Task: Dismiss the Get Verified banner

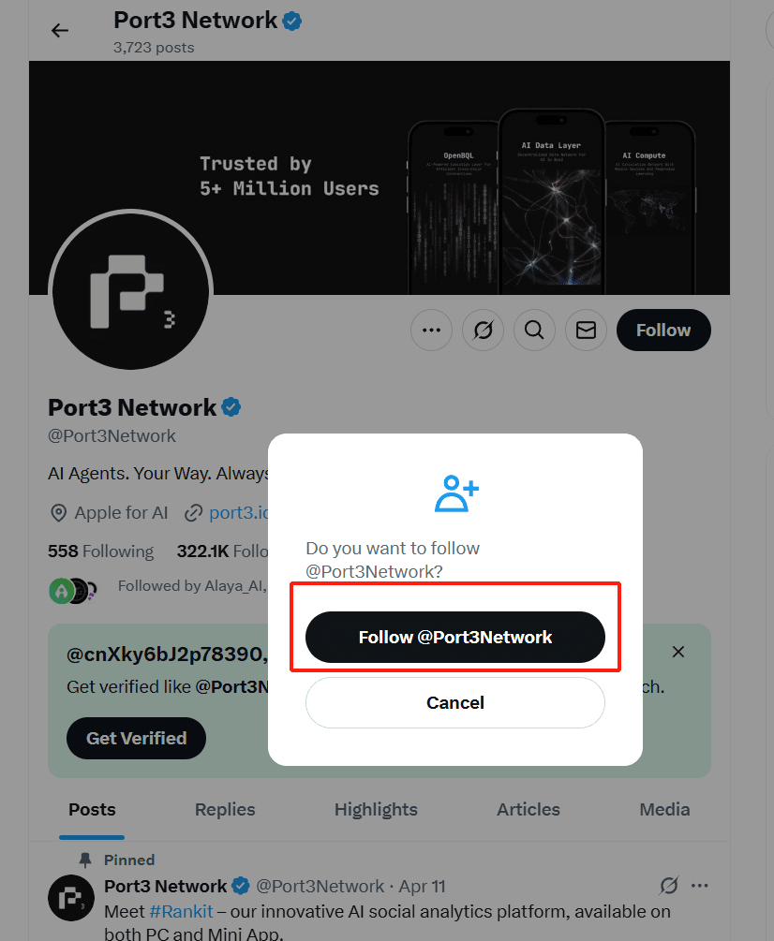Action: pos(678,652)
